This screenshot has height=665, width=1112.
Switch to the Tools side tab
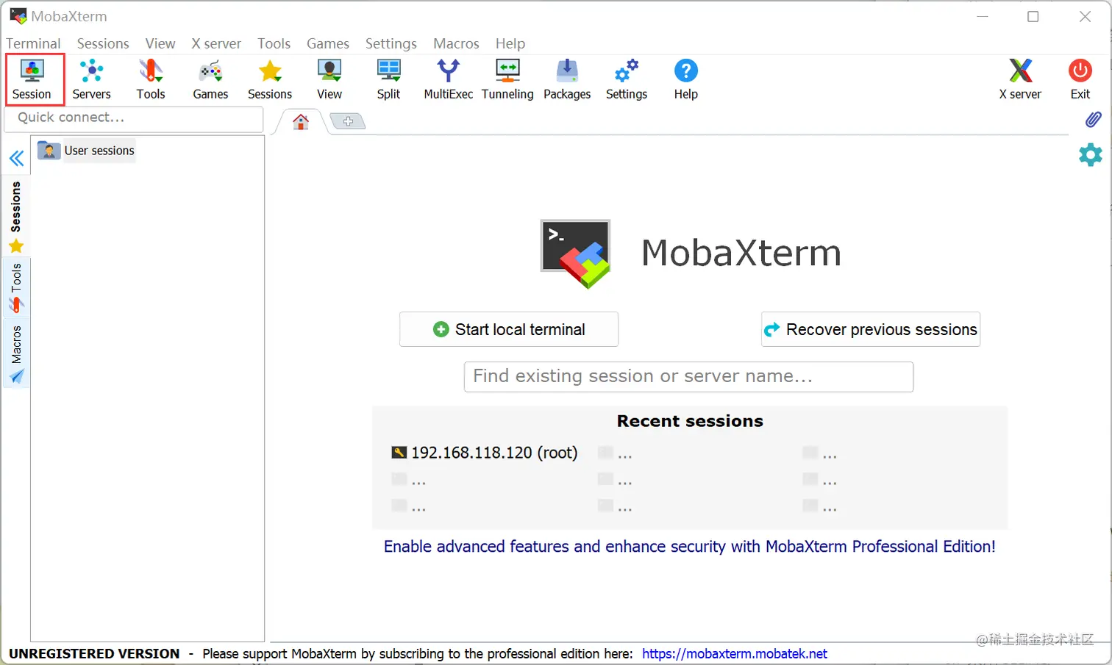16,287
